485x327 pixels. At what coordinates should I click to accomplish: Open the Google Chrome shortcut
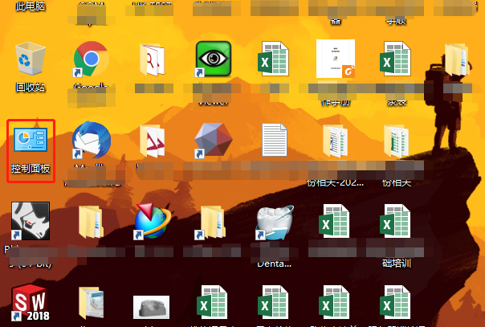pos(91,59)
